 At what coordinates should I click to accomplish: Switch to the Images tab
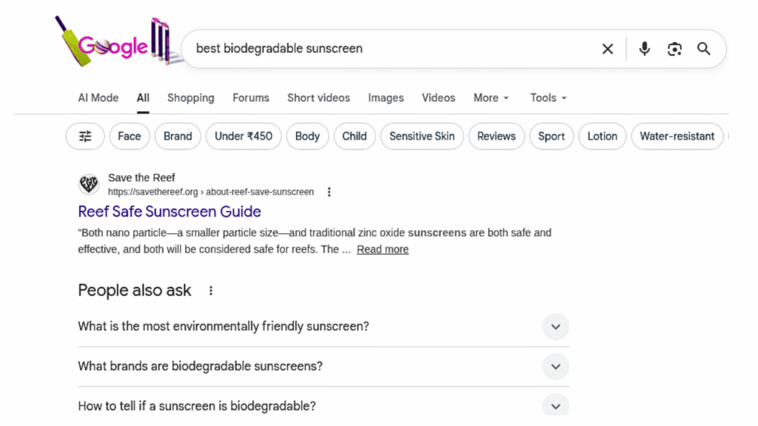pos(386,98)
